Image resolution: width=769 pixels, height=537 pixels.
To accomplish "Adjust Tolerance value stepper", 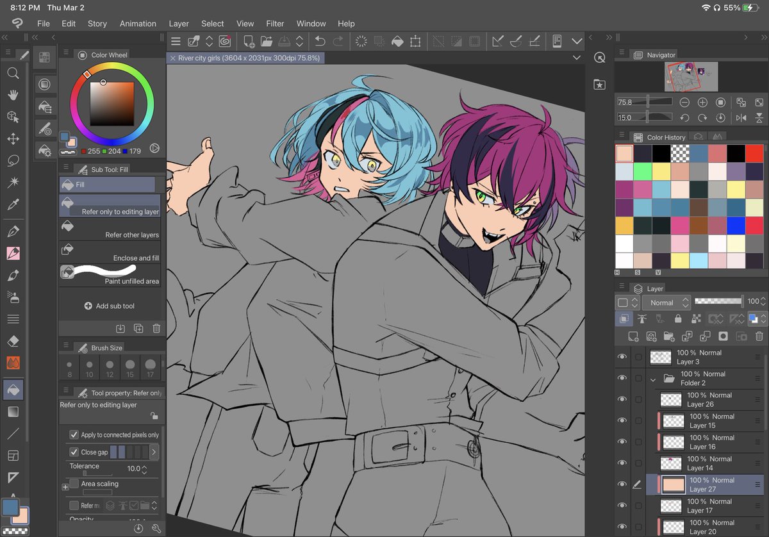I will 144,469.
